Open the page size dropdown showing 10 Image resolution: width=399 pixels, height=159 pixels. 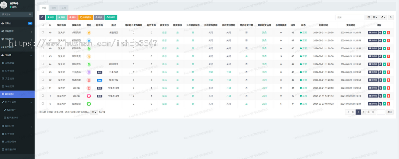(94, 112)
